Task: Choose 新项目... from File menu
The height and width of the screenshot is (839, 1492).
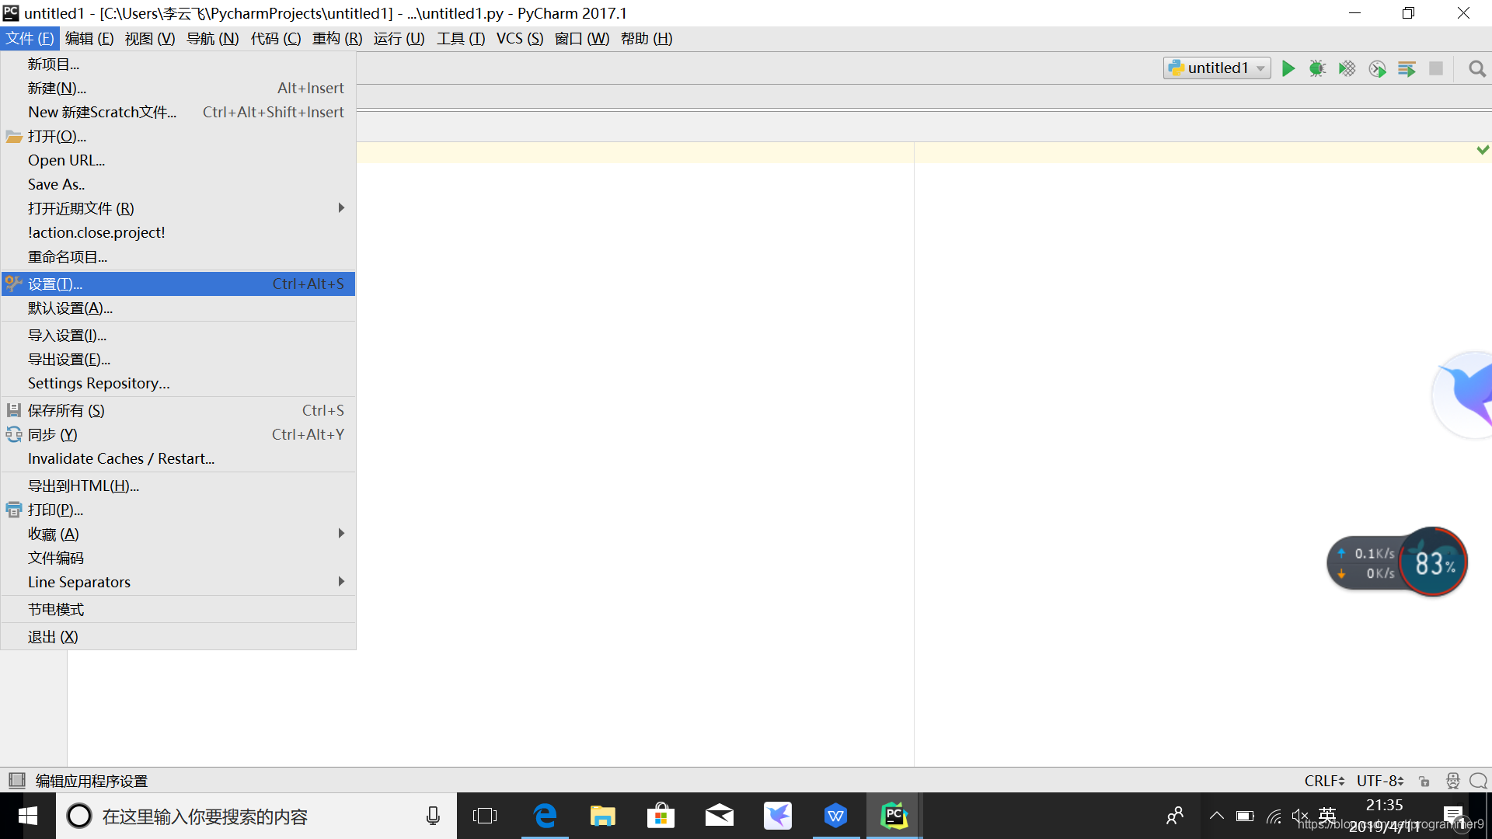Action: click(x=178, y=64)
